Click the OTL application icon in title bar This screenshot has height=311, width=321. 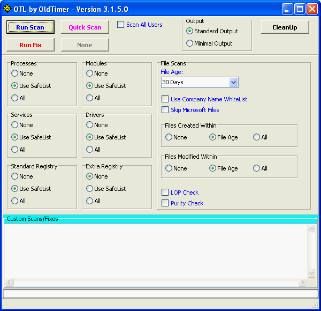coord(7,9)
